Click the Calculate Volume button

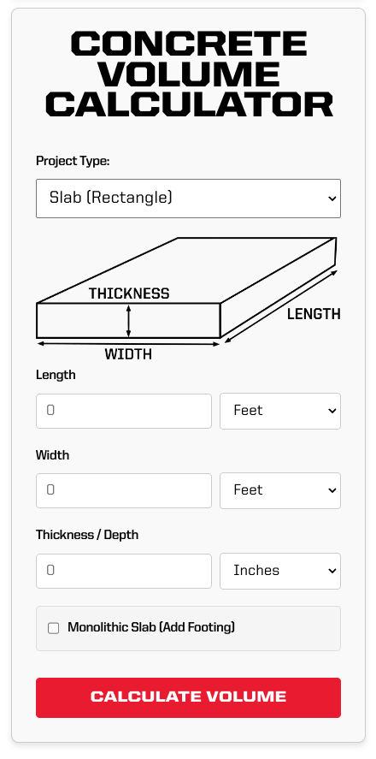click(188, 697)
